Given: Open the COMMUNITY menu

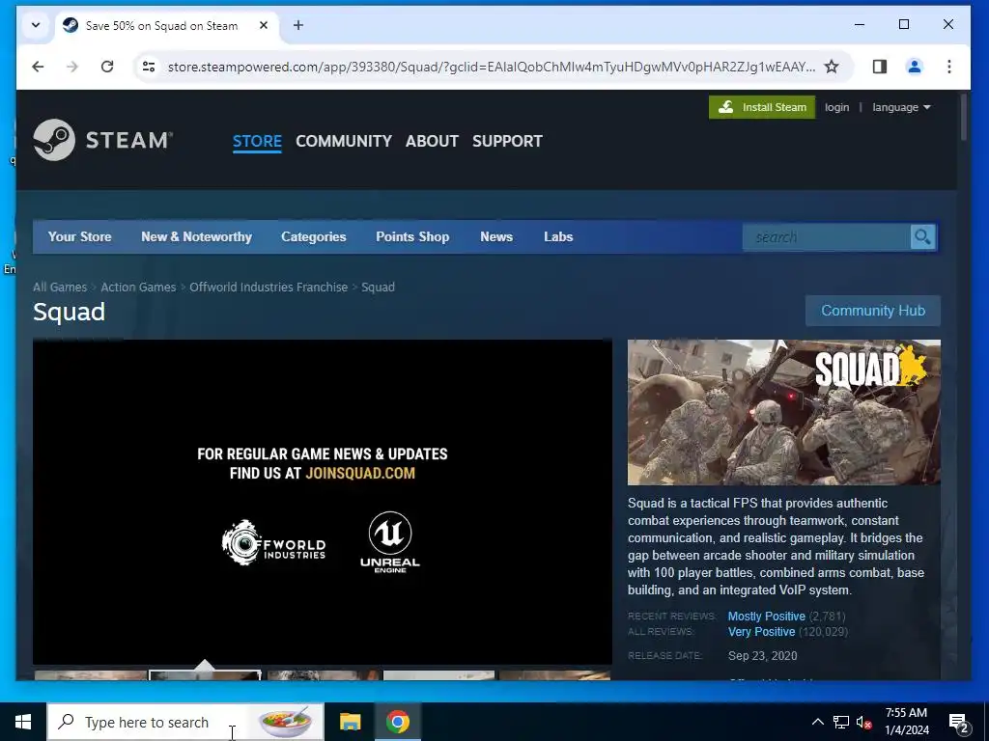Looking at the screenshot, I should (x=344, y=141).
